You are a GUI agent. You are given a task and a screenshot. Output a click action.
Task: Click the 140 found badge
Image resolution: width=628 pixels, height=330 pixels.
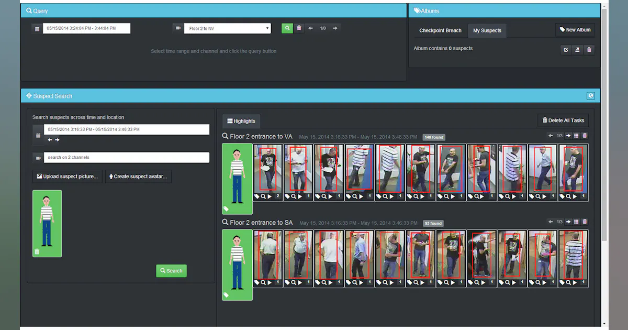tap(434, 137)
